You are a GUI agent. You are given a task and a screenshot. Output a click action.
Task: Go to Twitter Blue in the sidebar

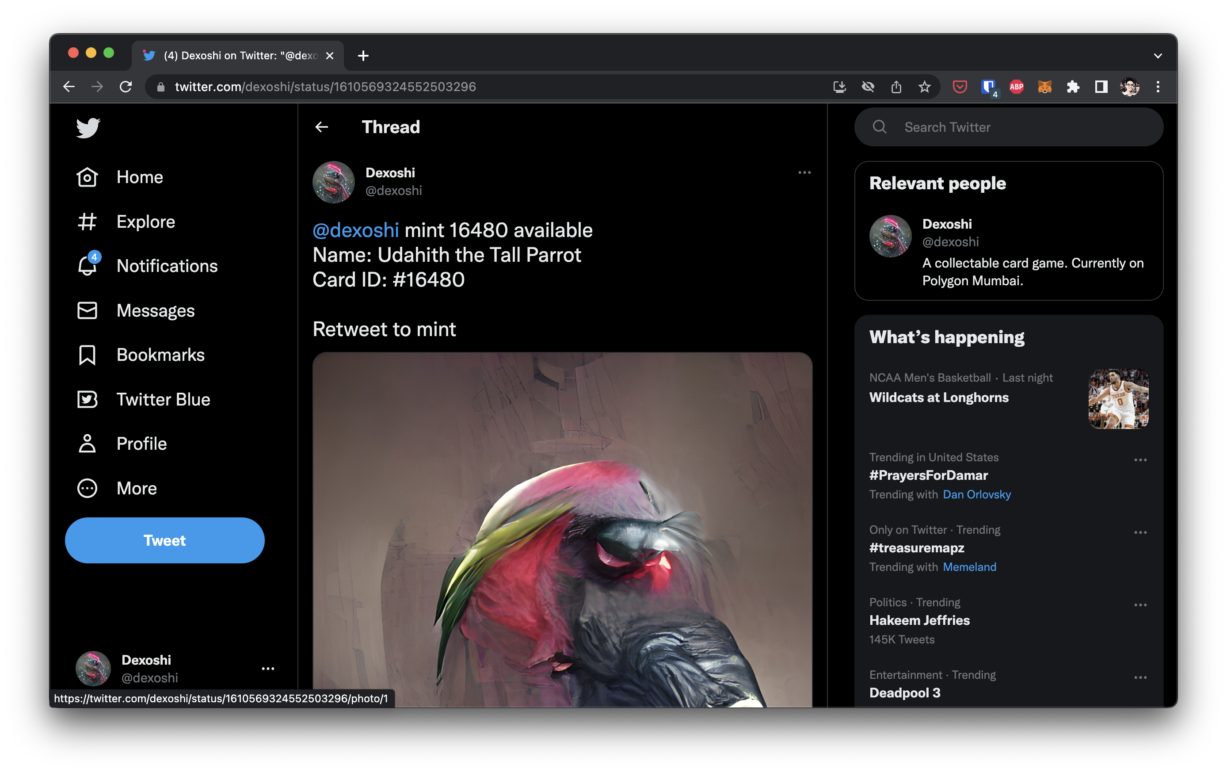pyautogui.click(x=163, y=399)
